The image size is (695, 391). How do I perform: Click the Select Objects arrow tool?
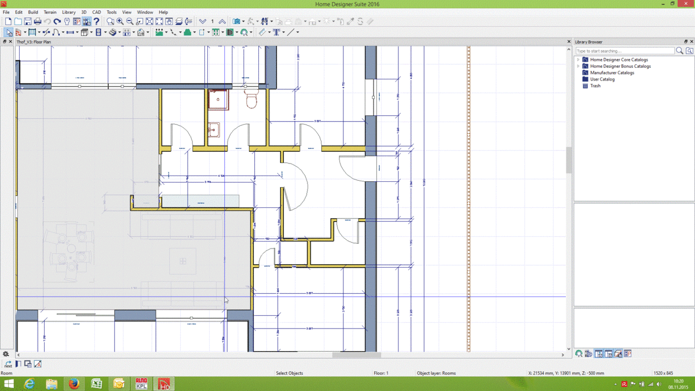(x=9, y=32)
